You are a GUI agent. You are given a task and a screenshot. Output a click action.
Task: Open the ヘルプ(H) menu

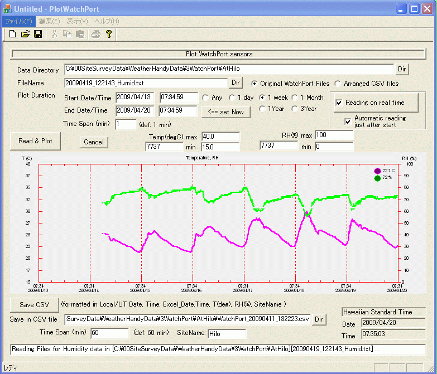(x=107, y=21)
